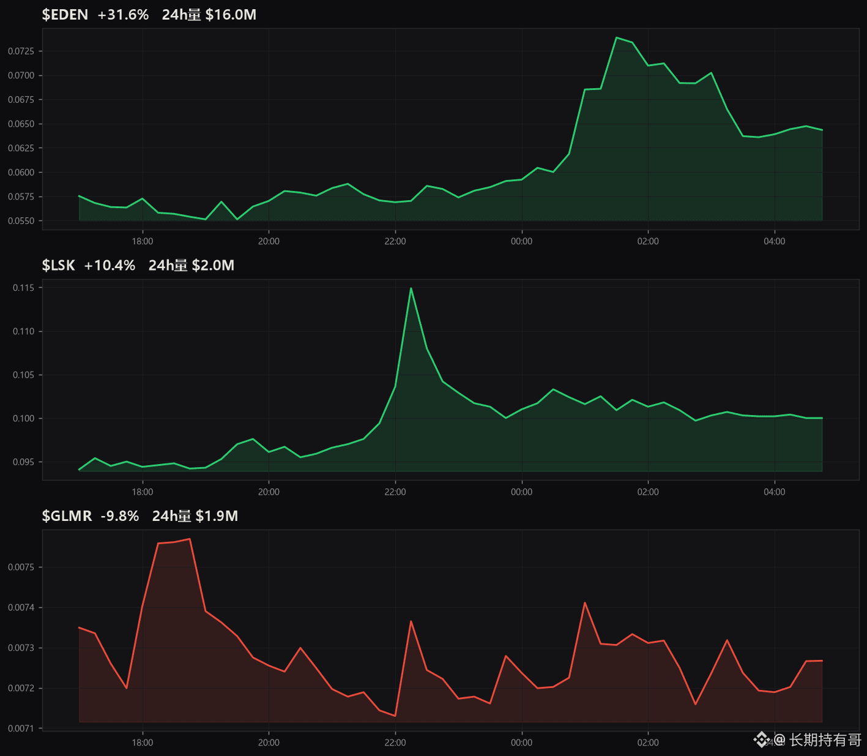The width and height of the screenshot is (867, 756).
Task: Click the 22:00 x-axis label under LSK chart
Action: coord(395,492)
